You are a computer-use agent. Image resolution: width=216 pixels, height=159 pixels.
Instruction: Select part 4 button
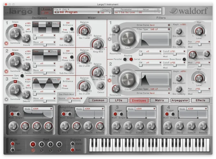coord(59,144)
